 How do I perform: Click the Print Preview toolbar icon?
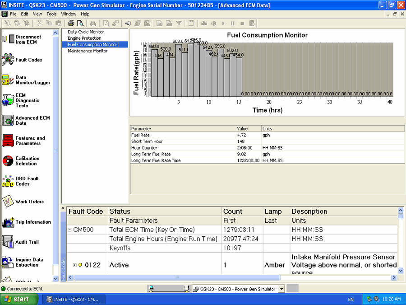(x=80, y=23)
